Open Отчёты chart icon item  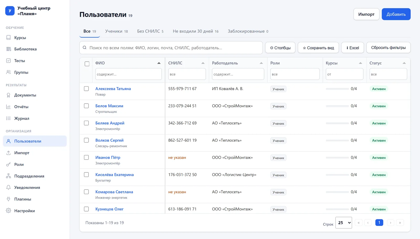pyautogui.click(x=35, y=107)
